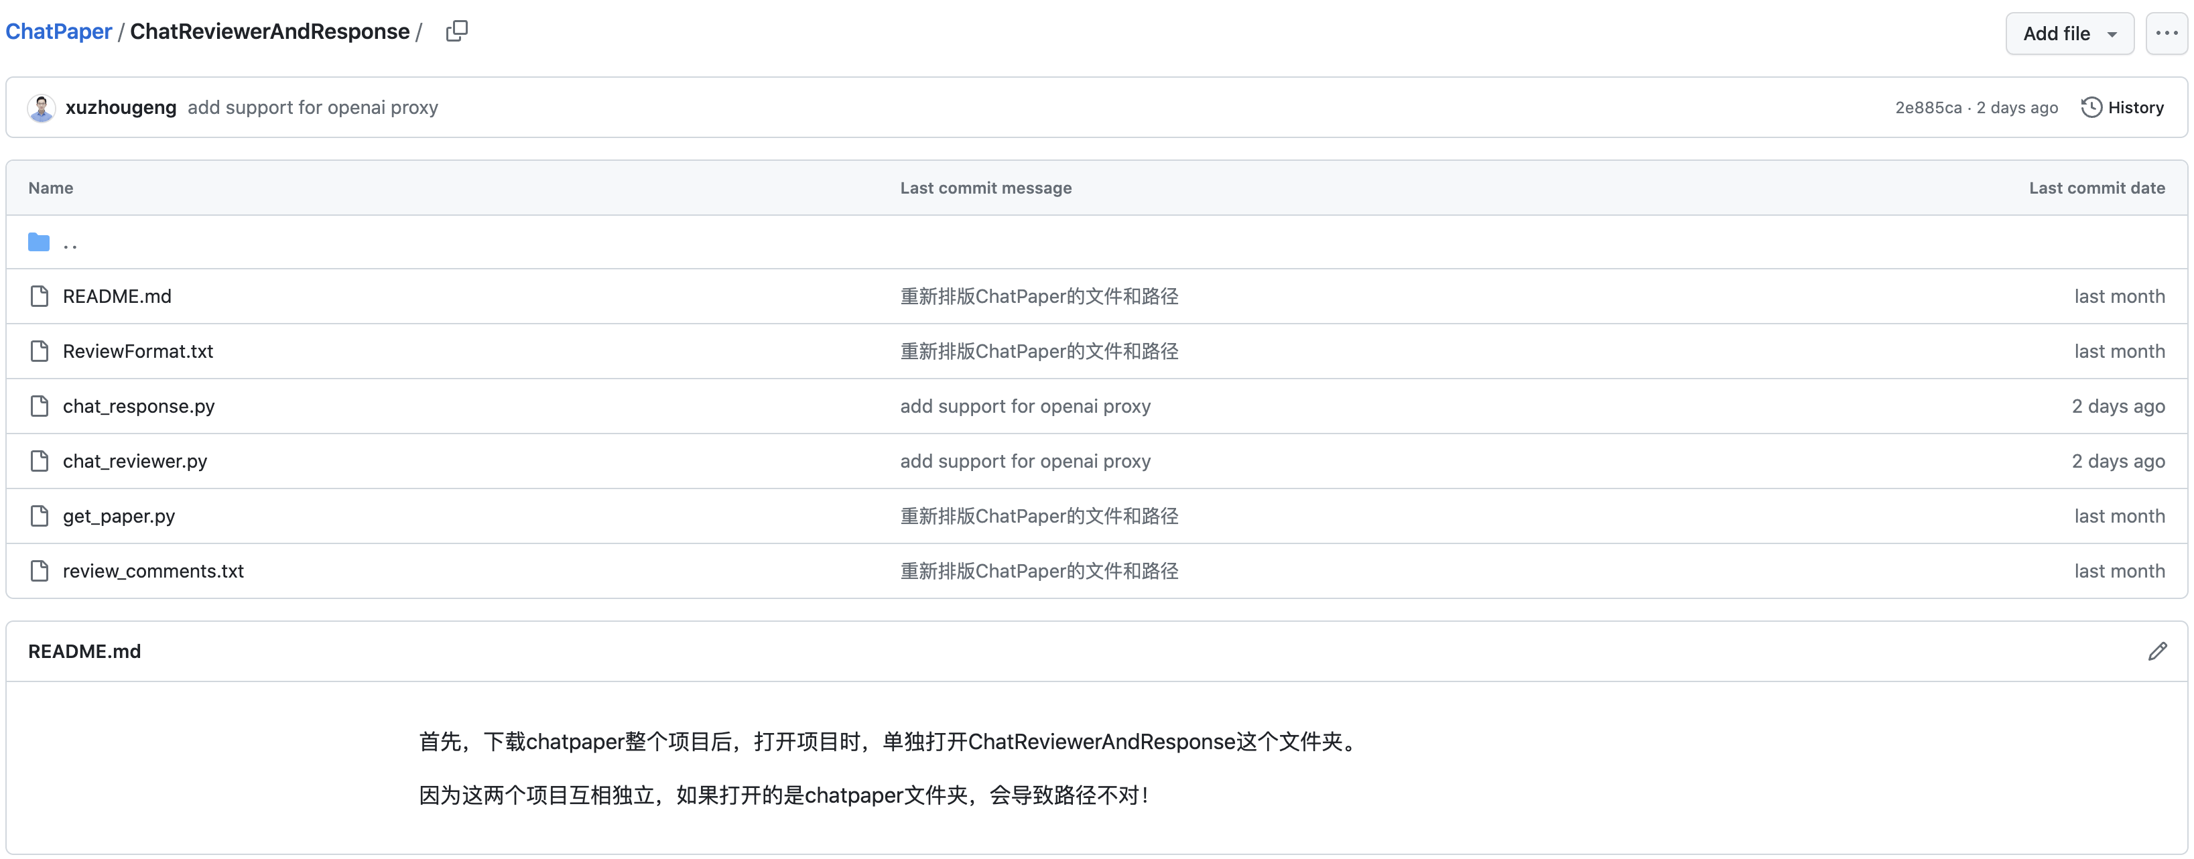Open the get_paper.py file
Image resolution: width=2194 pixels, height=859 pixels.
coord(119,516)
